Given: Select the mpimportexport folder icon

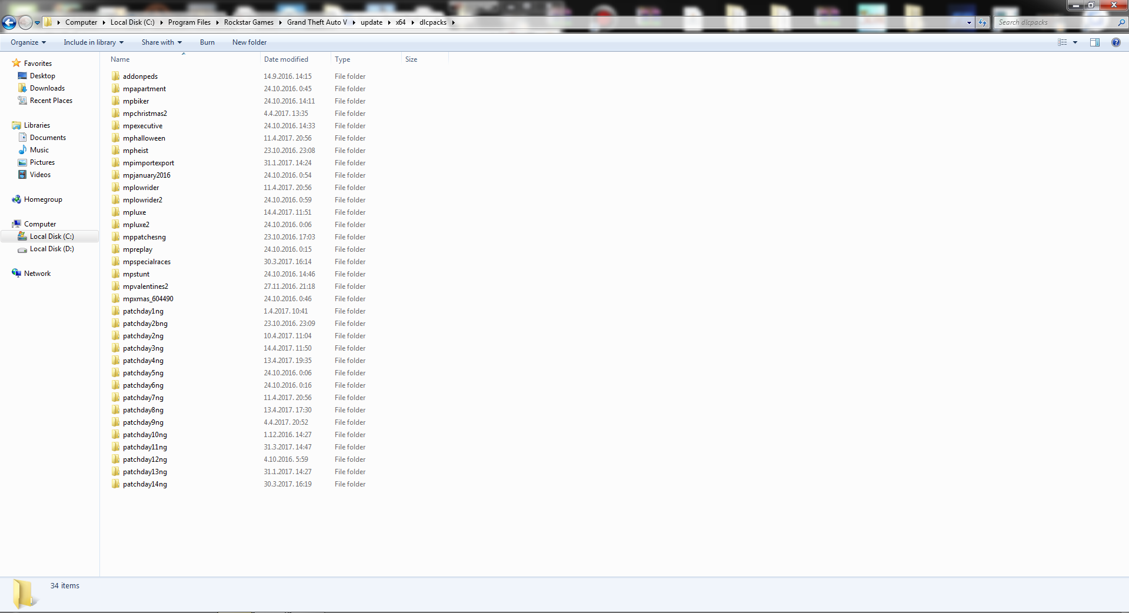Looking at the screenshot, I should pyautogui.click(x=115, y=163).
